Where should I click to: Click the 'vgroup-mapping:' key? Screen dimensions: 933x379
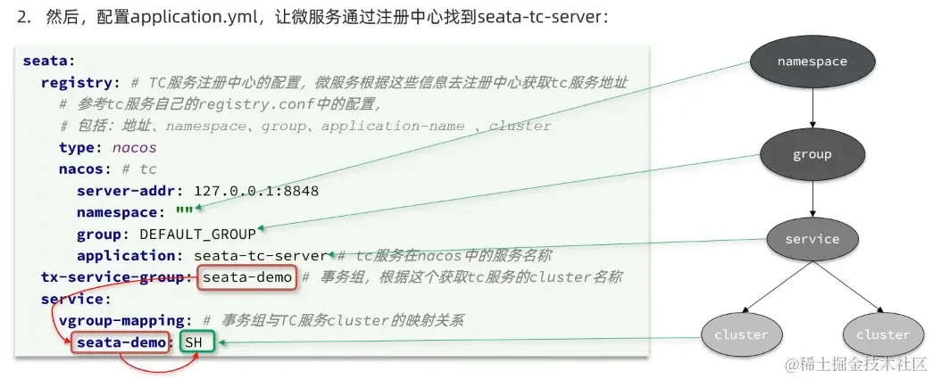click(x=126, y=321)
